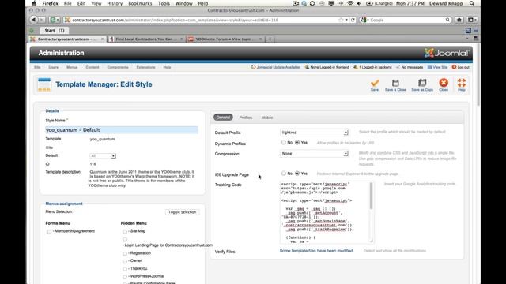Image resolution: width=506 pixels, height=284 pixels.
Task: Open the Compression dropdown
Action: [x=314, y=154]
